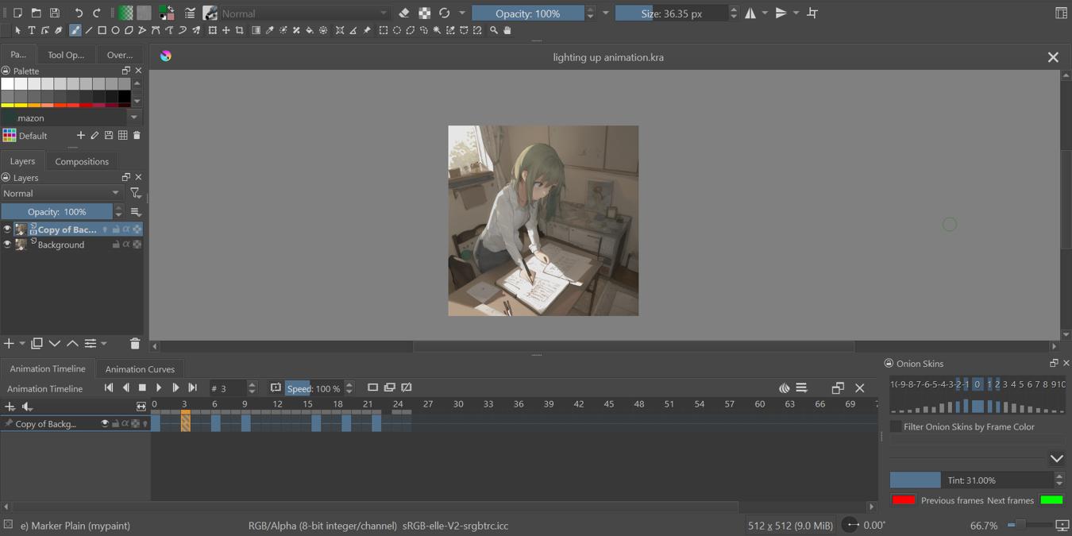Click the delete layer trash button
The image size is (1072, 536).
coord(135,343)
